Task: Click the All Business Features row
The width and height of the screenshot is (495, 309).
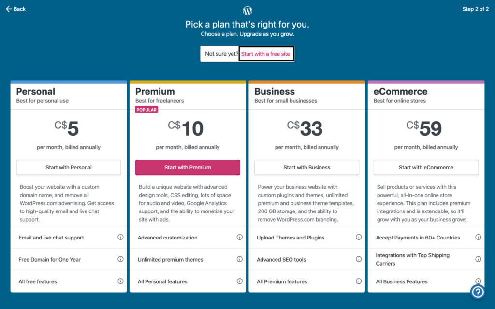Action: click(426, 281)
